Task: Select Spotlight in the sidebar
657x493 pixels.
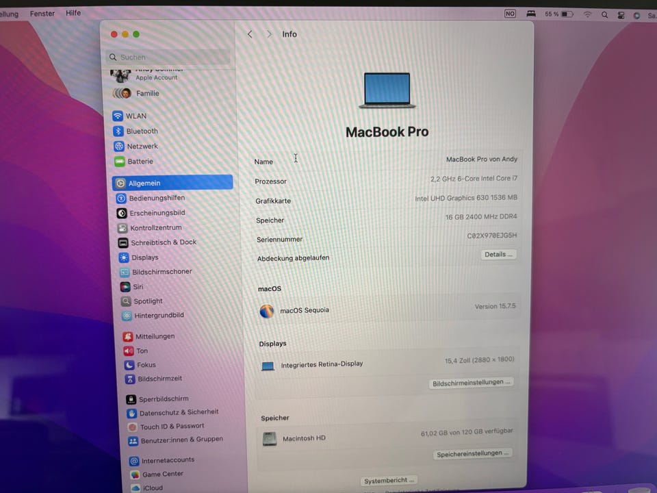Action: (142, 301)
